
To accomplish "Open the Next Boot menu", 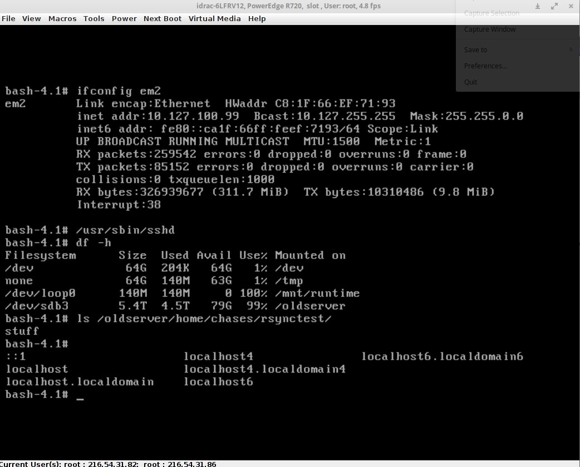I will 163,18.
